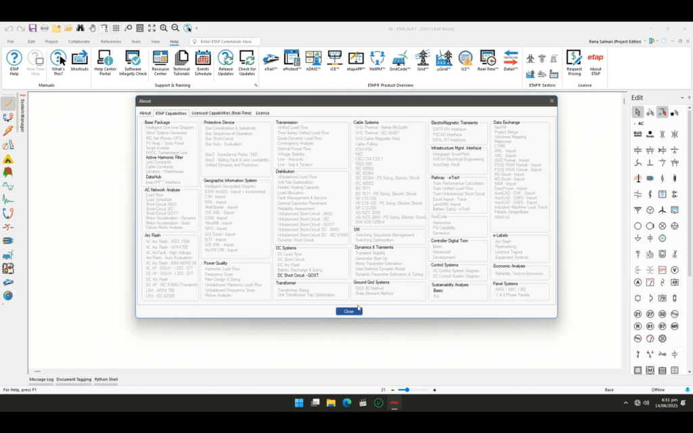The height and width of the screenshot is (433, 693).
Task: Switch to the Licensed Capabilities (Real-Time) tab
Action: 221,113
